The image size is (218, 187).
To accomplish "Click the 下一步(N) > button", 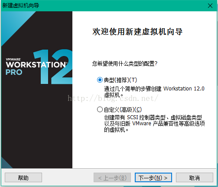I will [x=153, y=177].
